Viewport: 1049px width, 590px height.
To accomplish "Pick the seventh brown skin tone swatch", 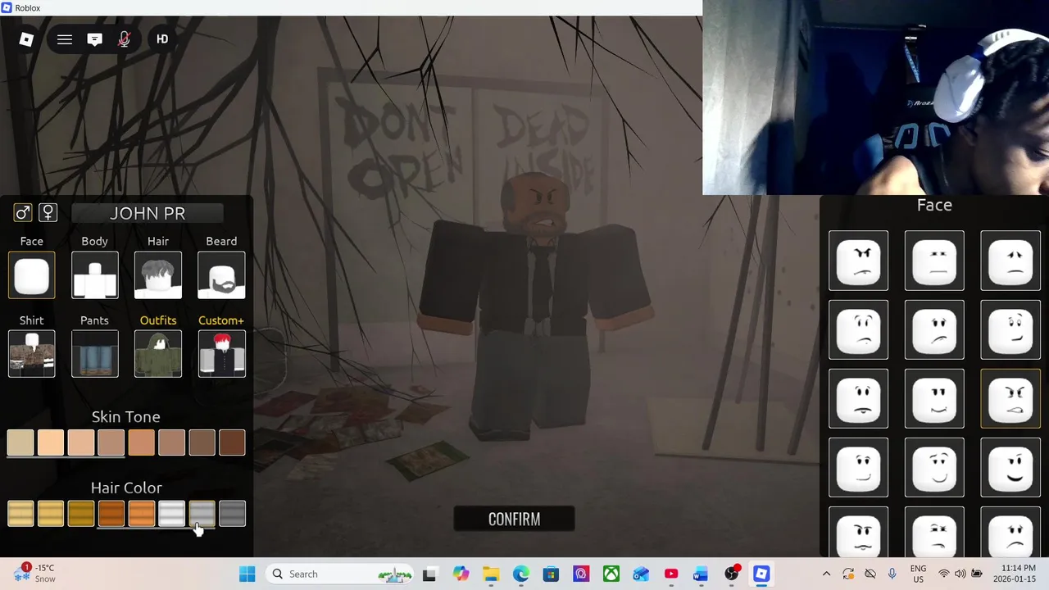I will tap(202, 442).
